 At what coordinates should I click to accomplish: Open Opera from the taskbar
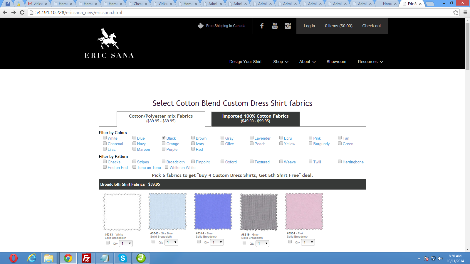pos(14,258)
